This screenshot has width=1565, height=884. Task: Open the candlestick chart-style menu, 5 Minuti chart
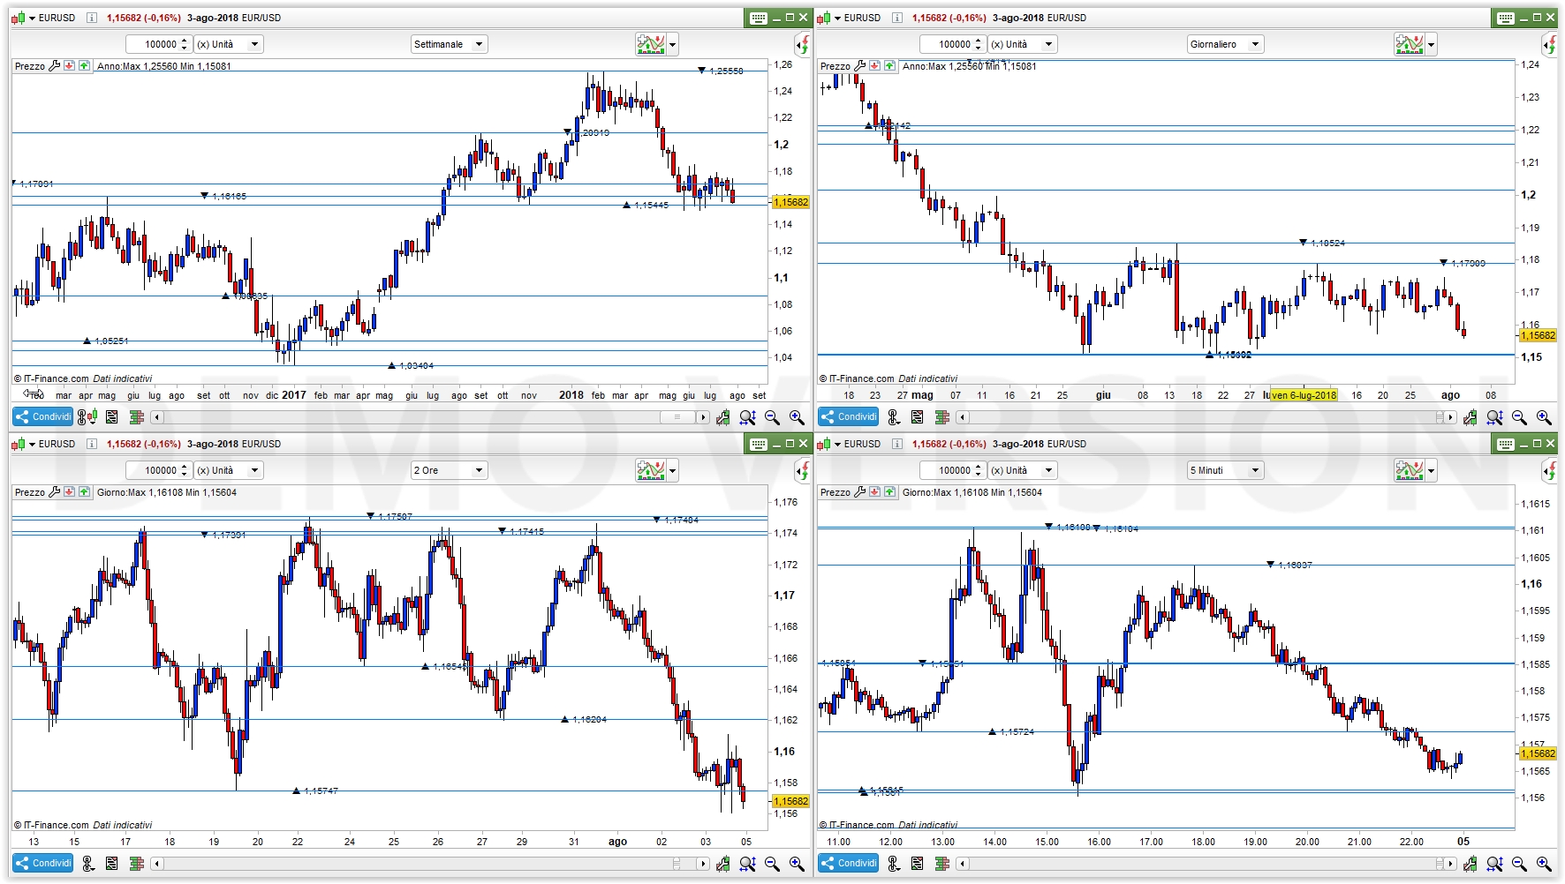pos(828,444)
